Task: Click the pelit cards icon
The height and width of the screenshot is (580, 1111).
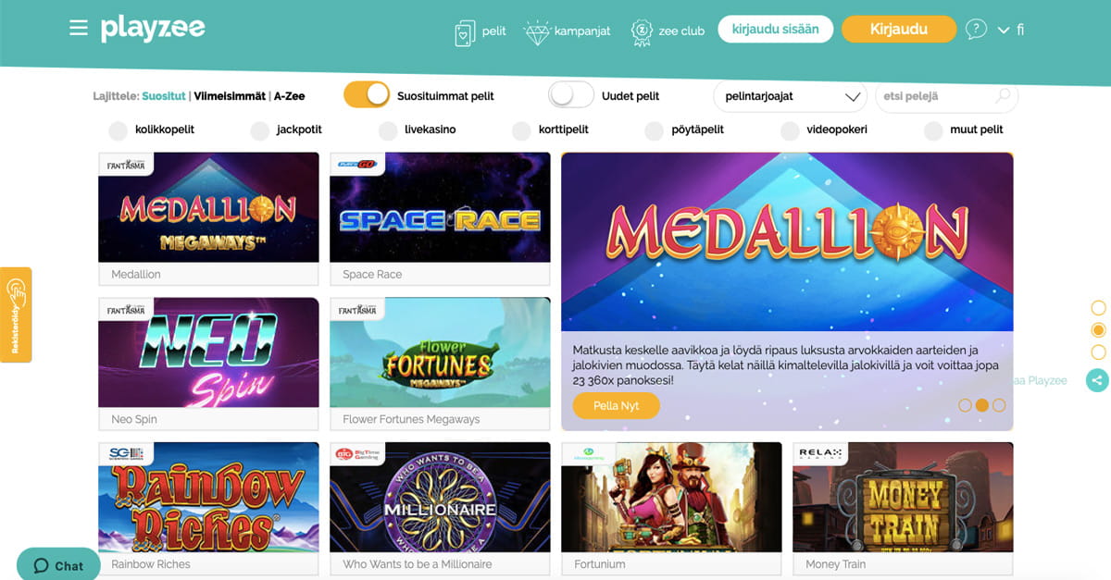Action: pyautogui.click(x=465, y=32)
